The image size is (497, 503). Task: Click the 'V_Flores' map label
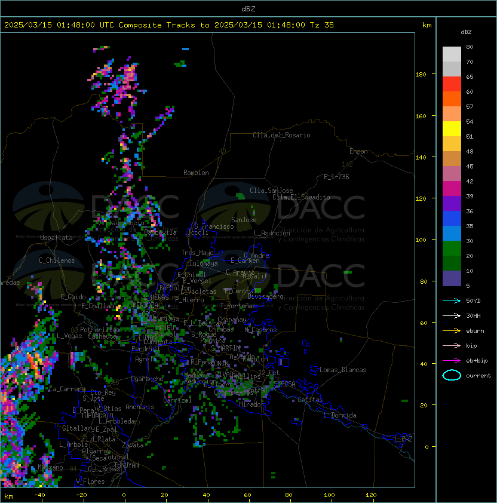pos(90,481)
